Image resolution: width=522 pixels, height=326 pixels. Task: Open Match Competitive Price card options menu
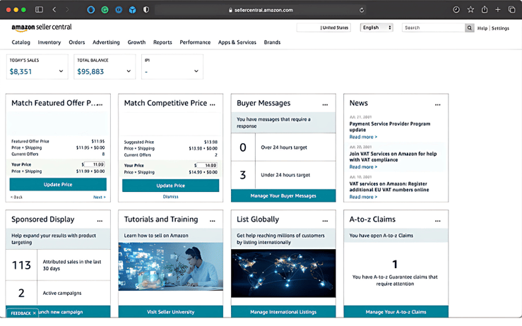213,104
